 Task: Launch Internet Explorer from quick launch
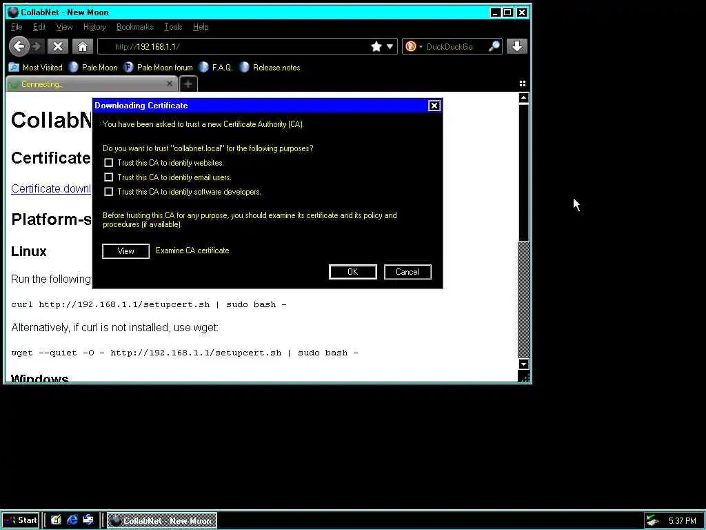(72, 520)
